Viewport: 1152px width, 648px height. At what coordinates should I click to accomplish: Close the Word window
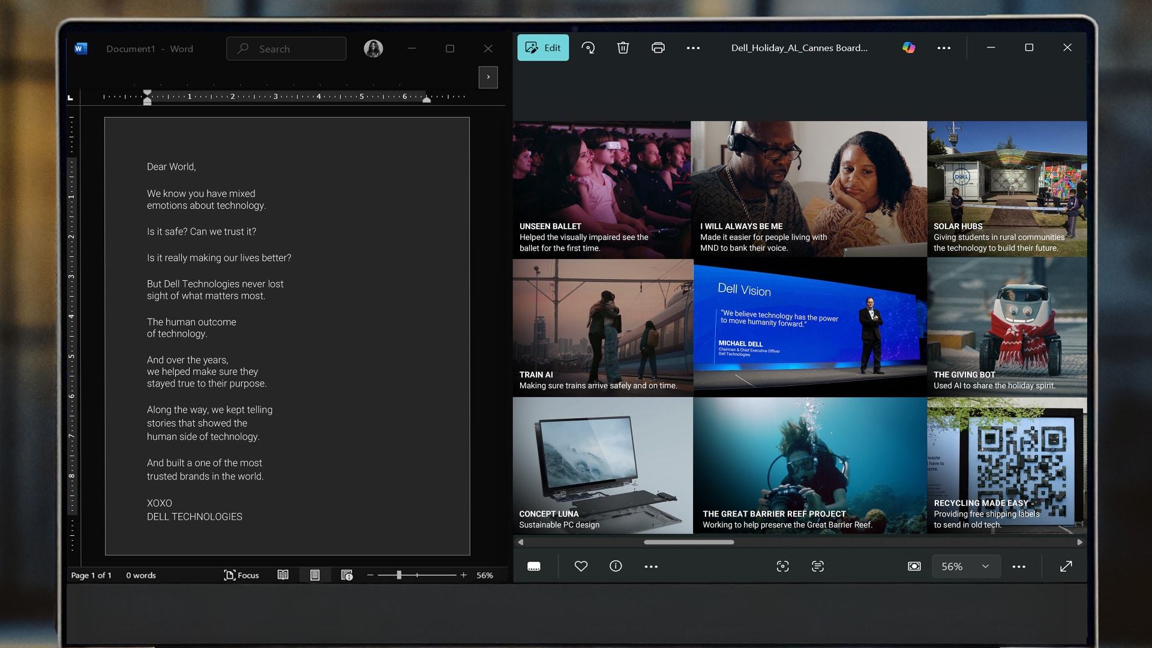[x=488, y=49]
